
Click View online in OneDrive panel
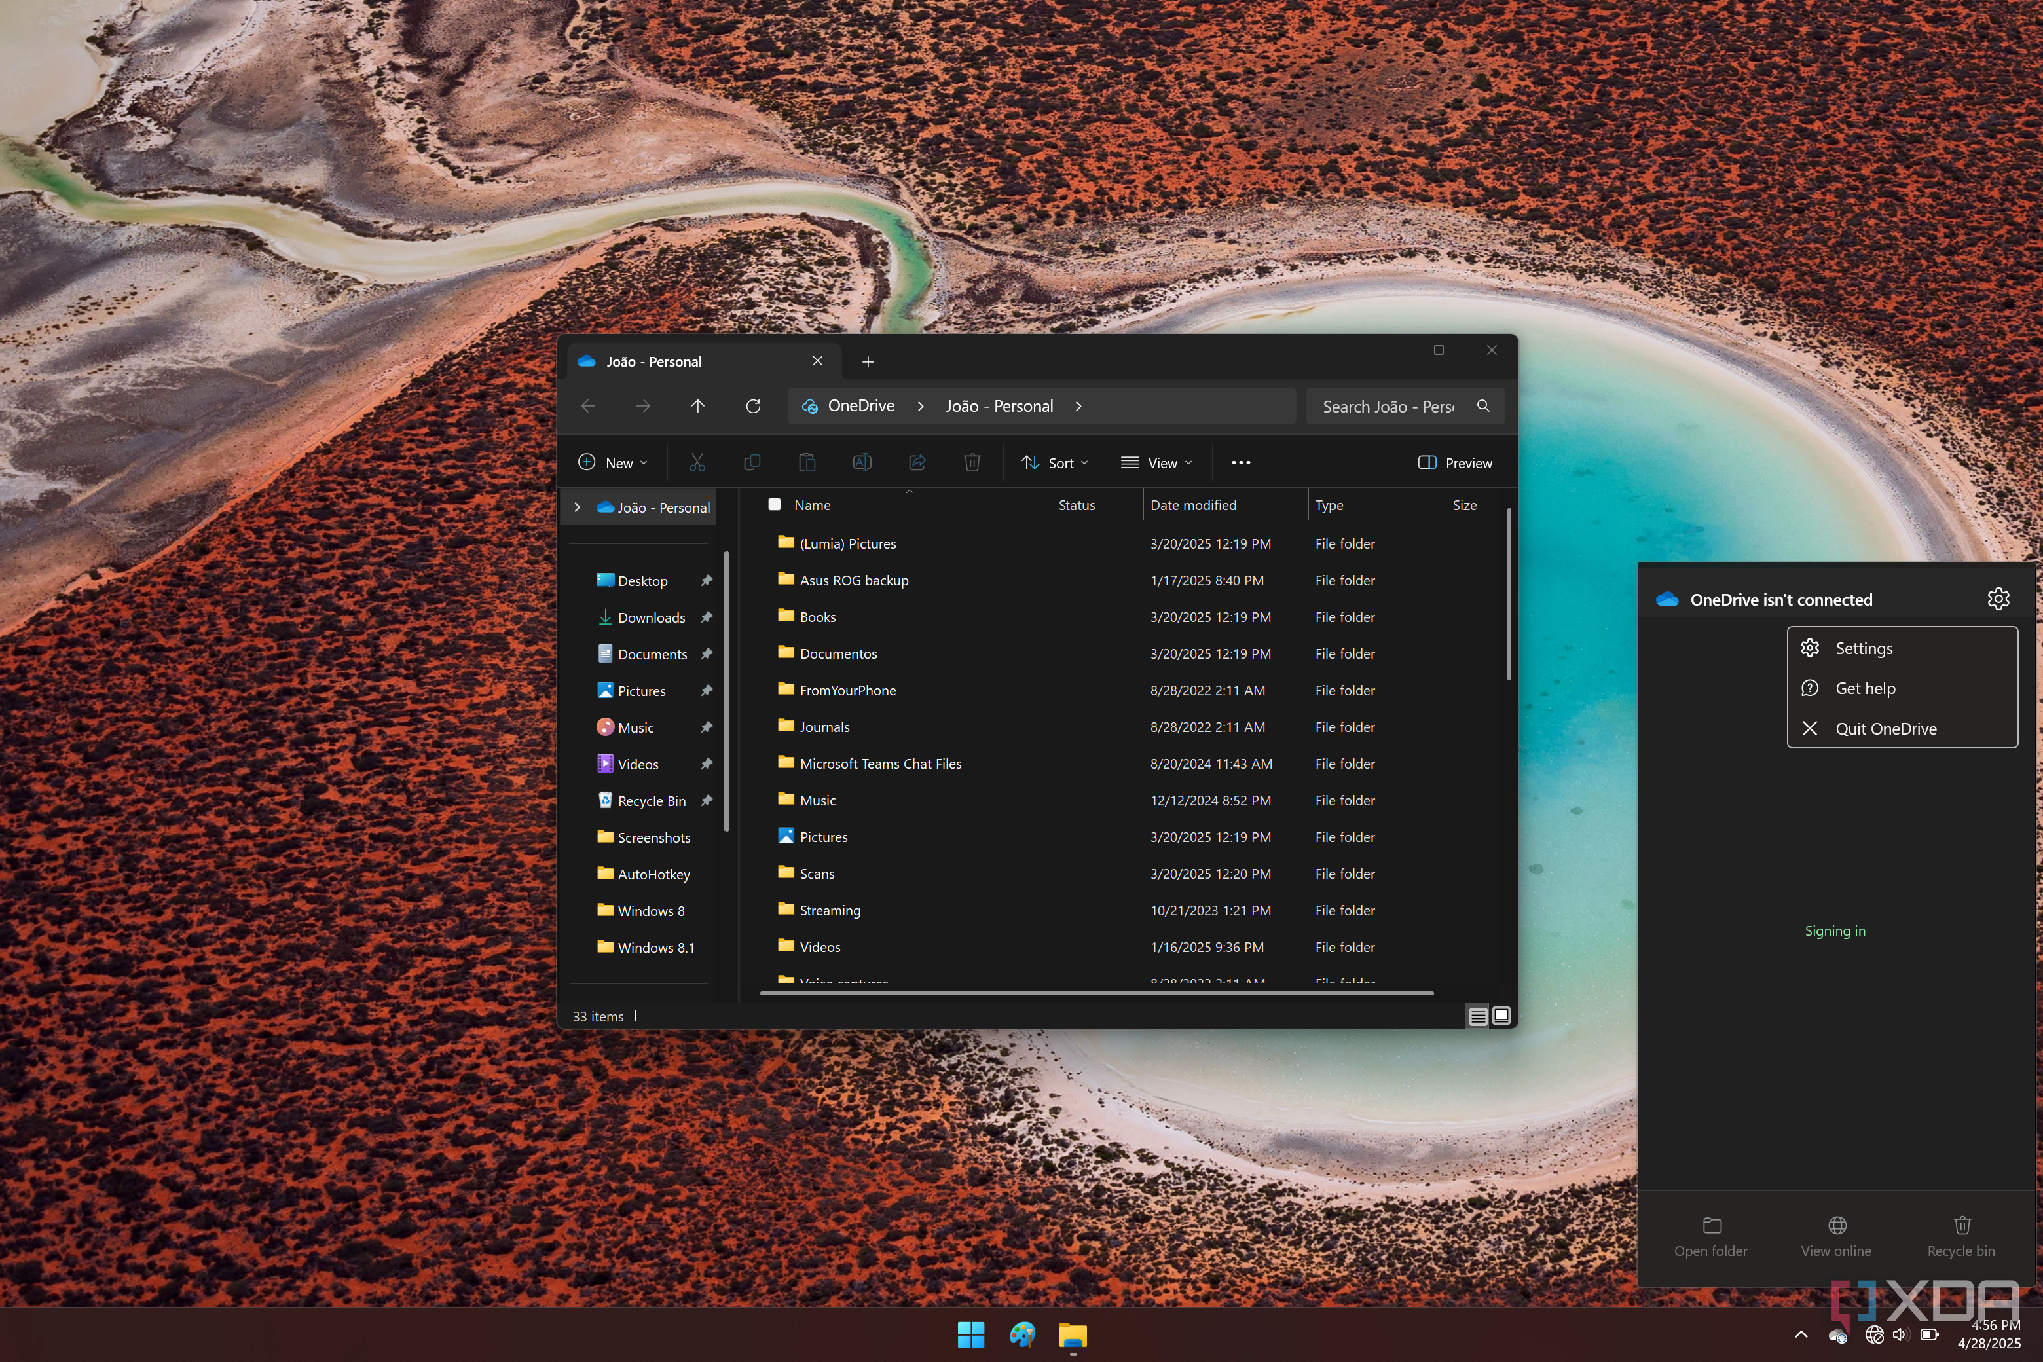point(1835,1237)
